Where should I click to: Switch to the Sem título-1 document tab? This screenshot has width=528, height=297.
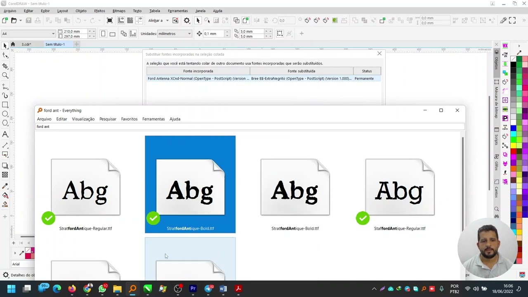pyautogui.click(x=55, y=44)
